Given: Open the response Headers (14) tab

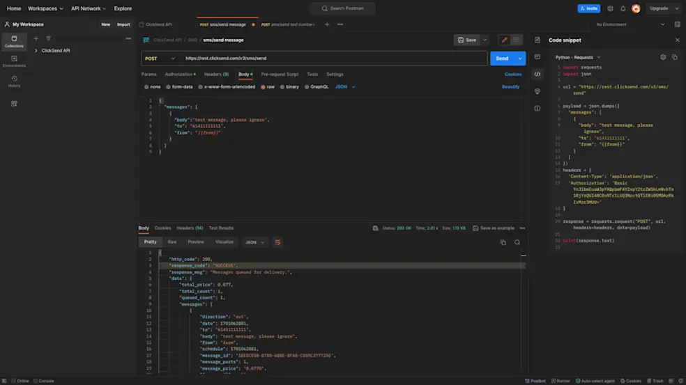Looking at the screenshot, I should 190,228.
